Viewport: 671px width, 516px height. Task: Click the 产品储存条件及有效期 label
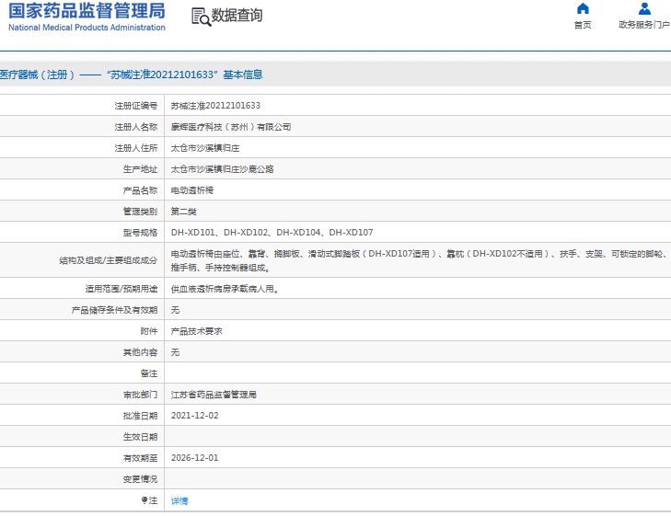[115, 310]
